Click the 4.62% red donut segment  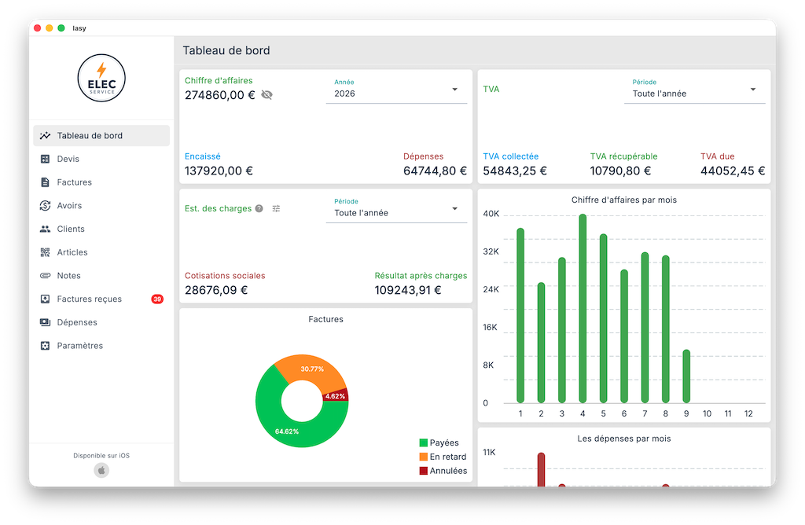point(336,395)
